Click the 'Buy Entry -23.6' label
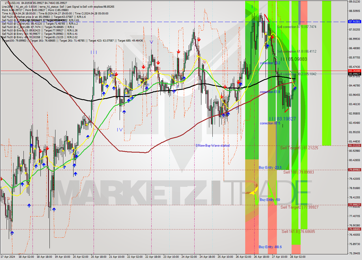 tap(270, 168)
